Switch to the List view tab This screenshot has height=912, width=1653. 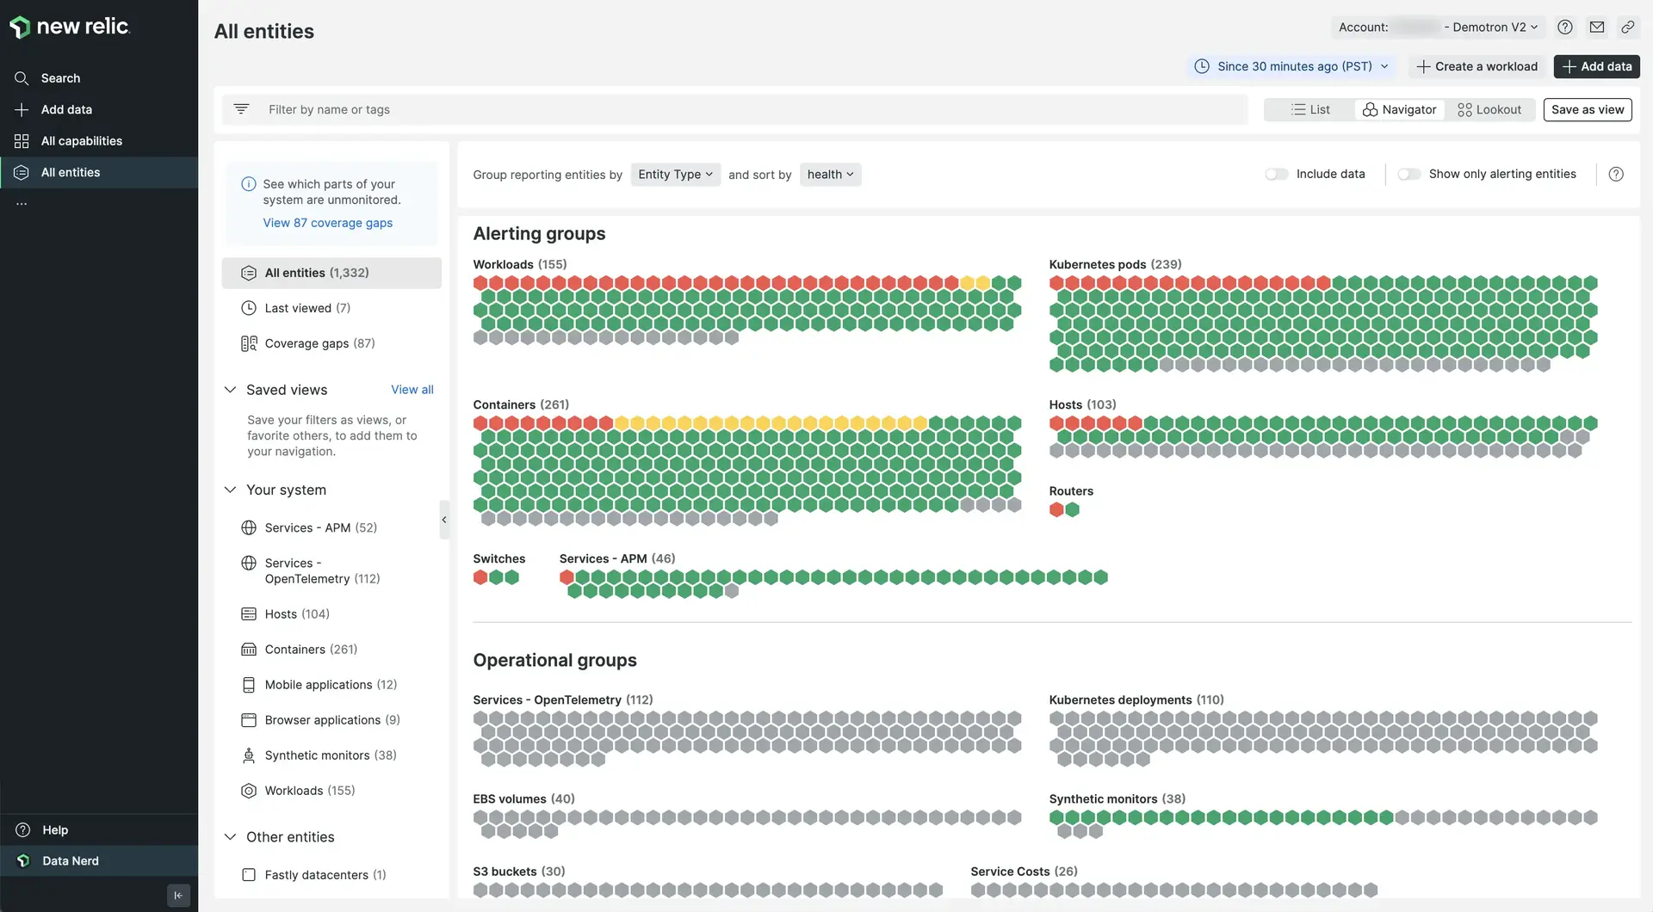click(x=1310, y=109)
